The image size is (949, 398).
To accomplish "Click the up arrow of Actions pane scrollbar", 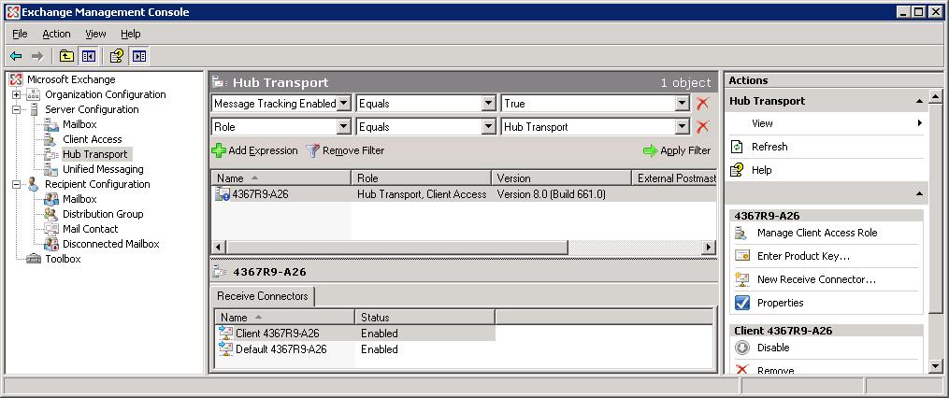I will coord(936,97).
